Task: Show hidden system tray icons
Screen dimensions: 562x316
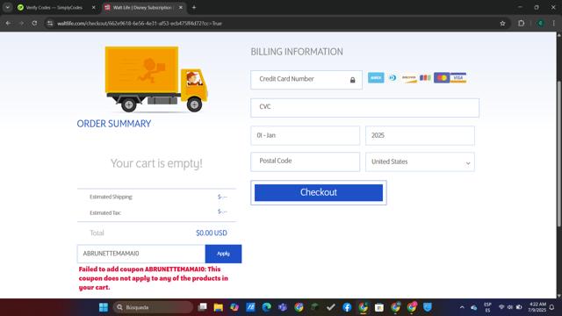Action: (462, 307)
